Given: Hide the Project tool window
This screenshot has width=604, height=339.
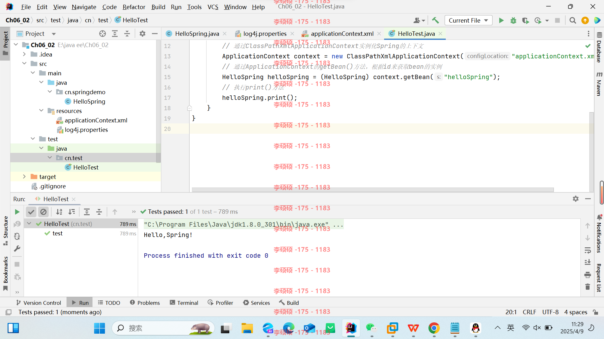Looking at the screenshot, I should click(155, 34).
